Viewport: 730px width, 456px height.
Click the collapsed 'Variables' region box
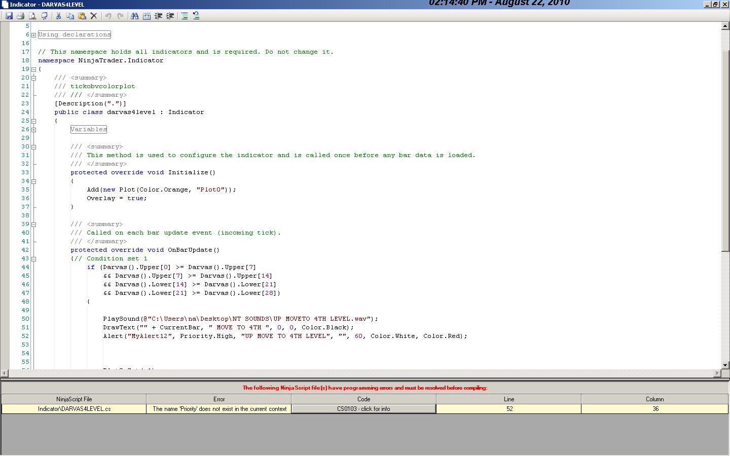click(89, 129)
